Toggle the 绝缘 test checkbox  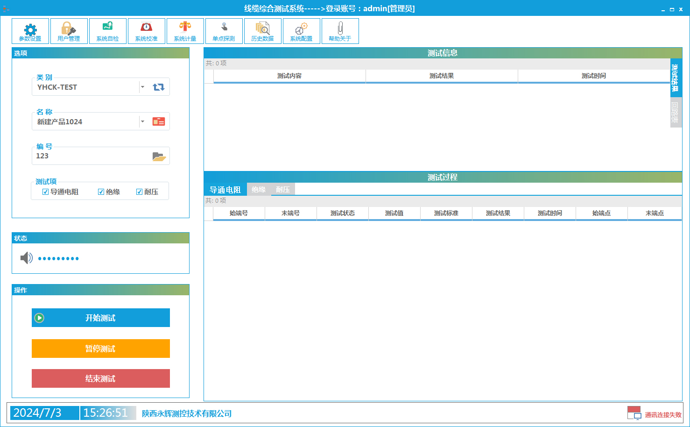click(x=101, y=192)
